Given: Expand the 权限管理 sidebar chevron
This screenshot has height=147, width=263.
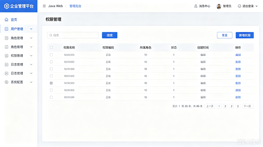Looking at the screenshot, I should (31, 56).
